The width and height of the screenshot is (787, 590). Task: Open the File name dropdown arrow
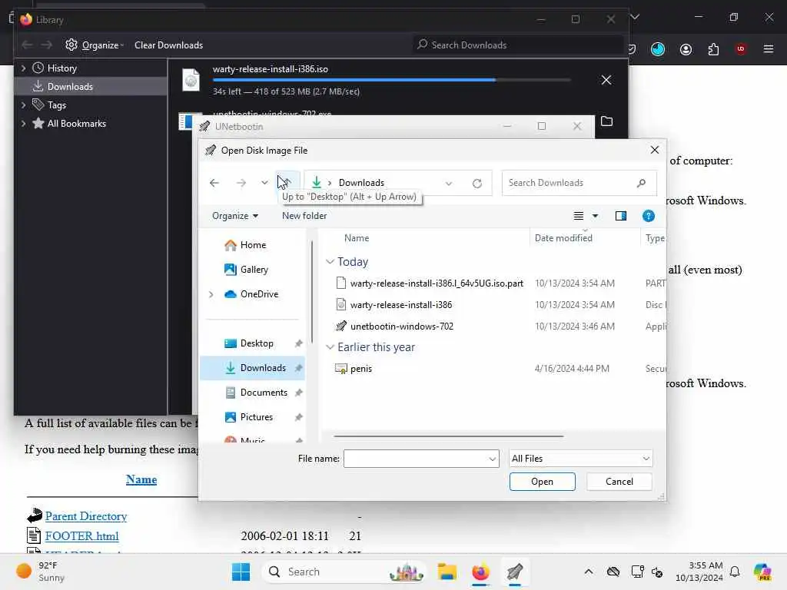[x=492, y=459]
